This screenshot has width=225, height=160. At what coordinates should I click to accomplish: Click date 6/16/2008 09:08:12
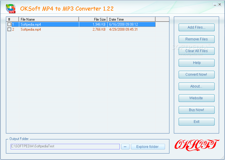(x=124, y=24)
